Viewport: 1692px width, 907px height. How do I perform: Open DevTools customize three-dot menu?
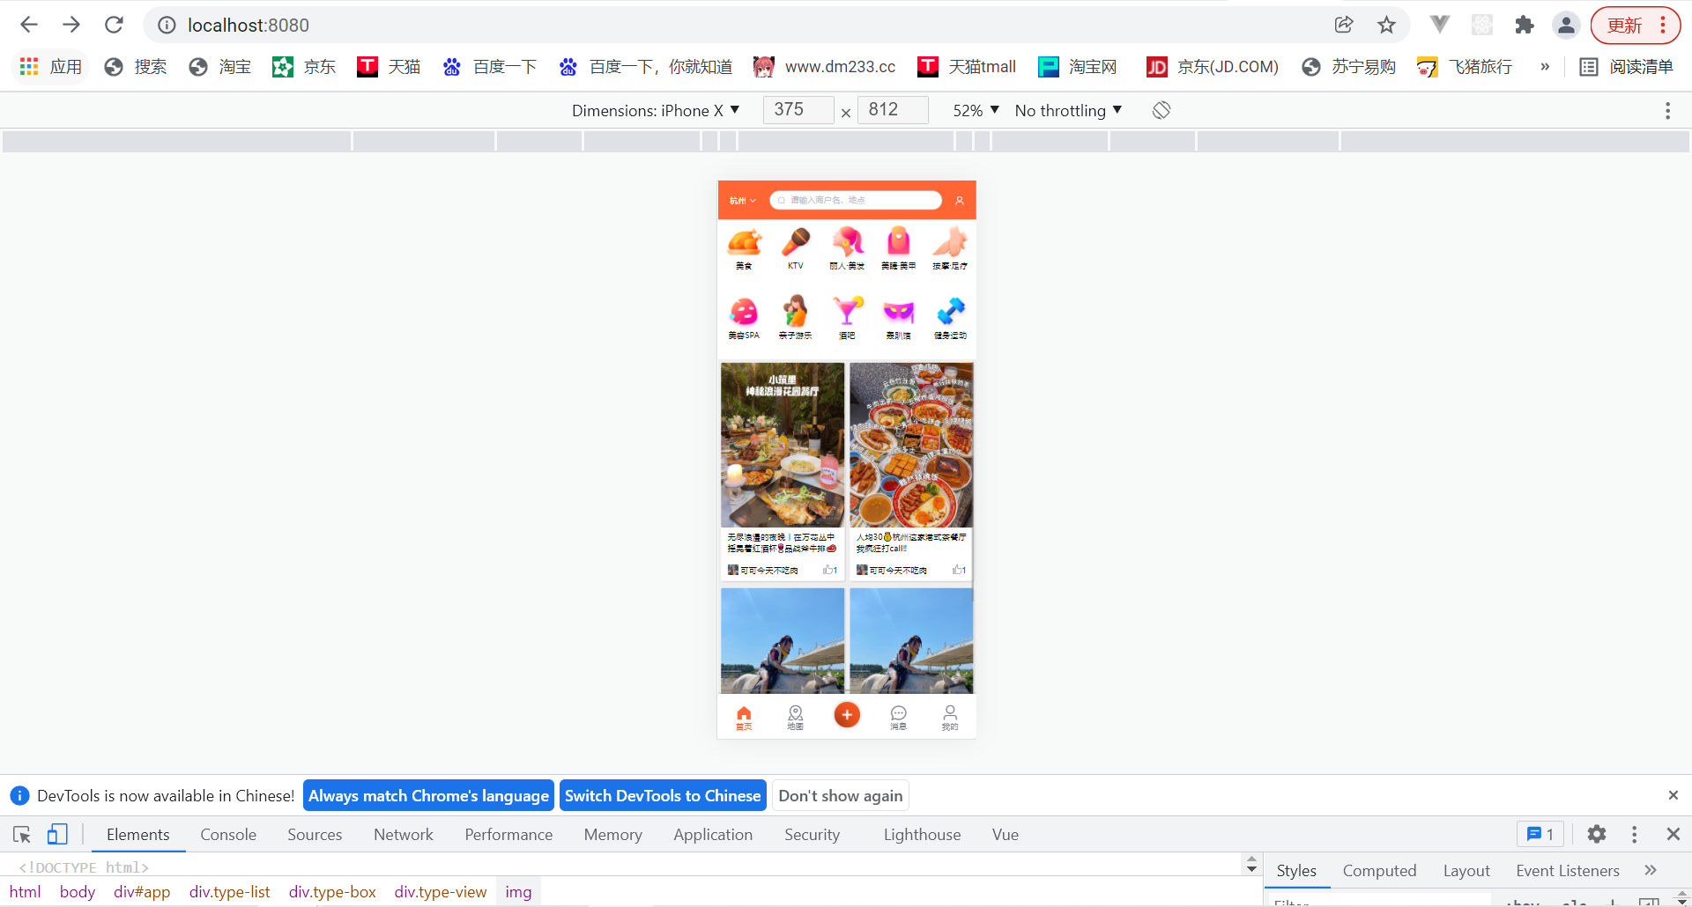[x=1634, y=834]
